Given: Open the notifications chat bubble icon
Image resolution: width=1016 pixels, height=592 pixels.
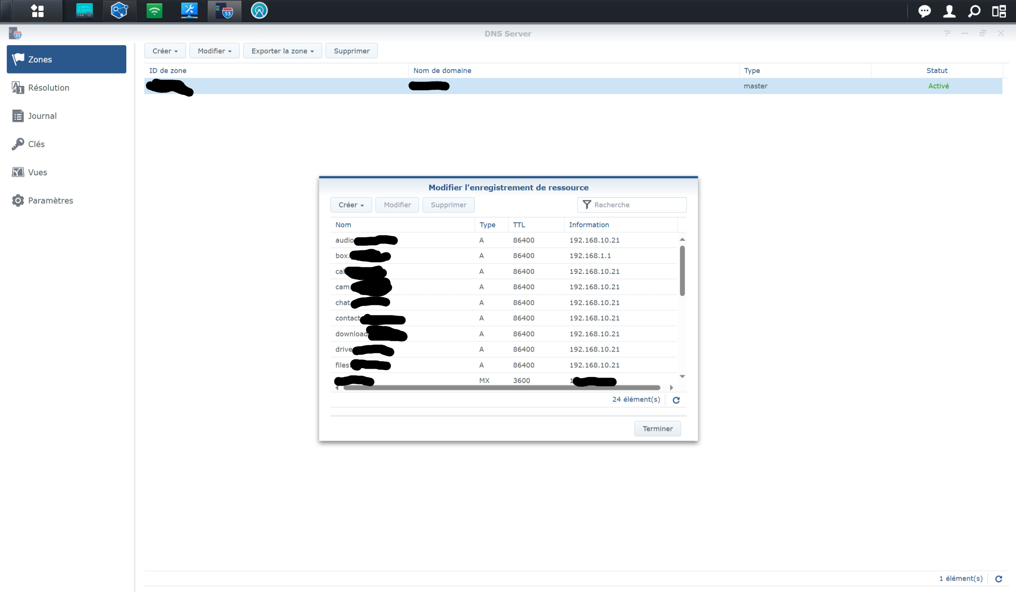Looking at the screenshot, I should [924, 11].
